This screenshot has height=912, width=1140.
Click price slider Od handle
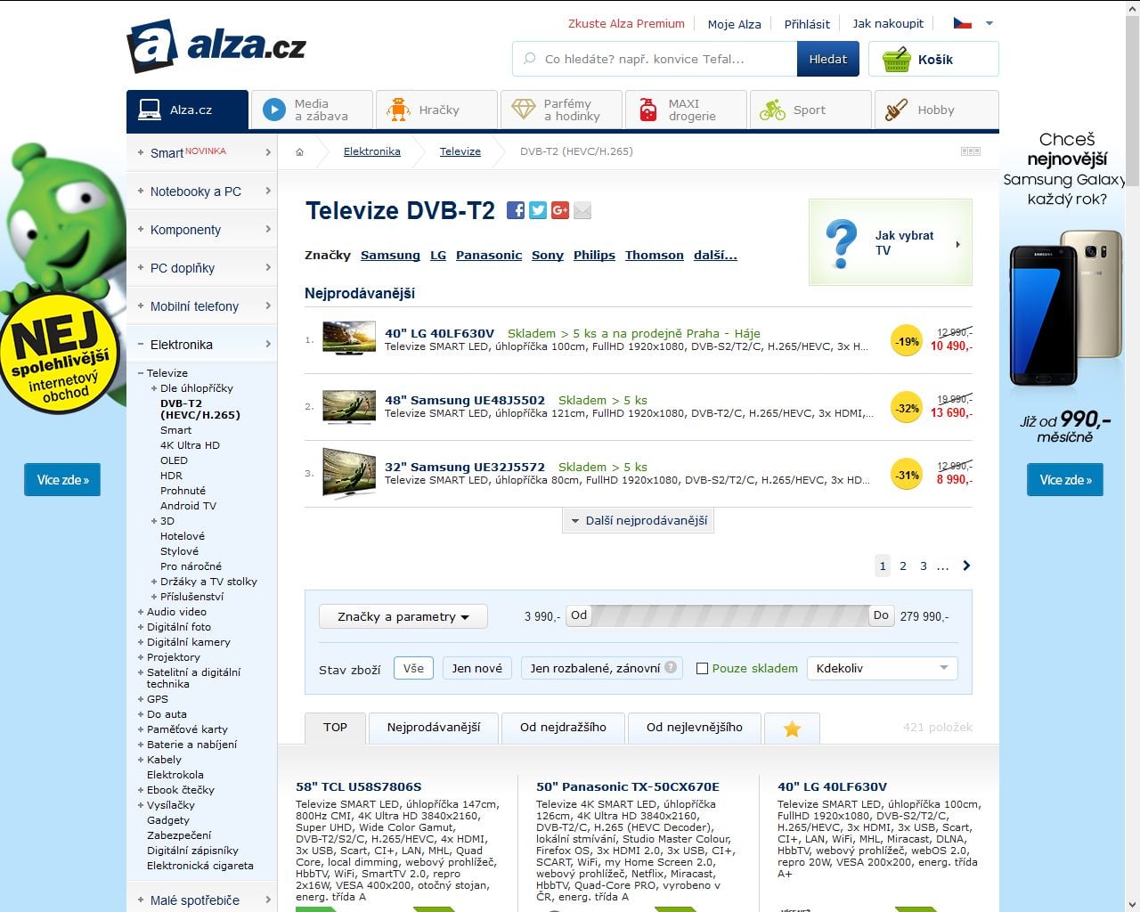click(x=580, y=615)
